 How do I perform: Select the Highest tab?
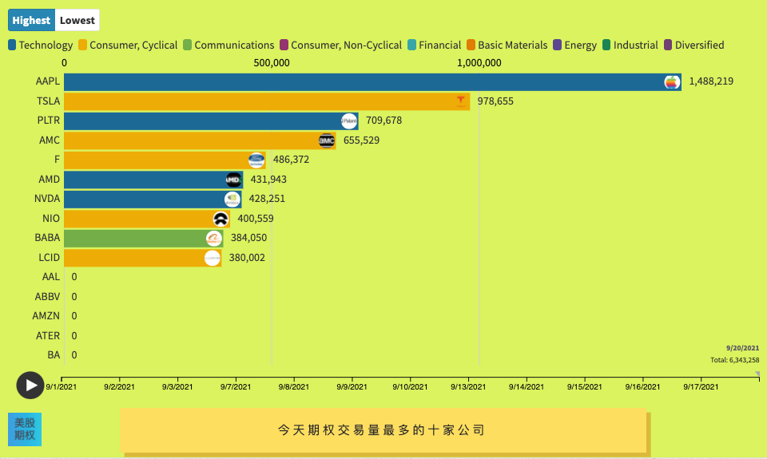pyautogui.click(x=31, y=20)
